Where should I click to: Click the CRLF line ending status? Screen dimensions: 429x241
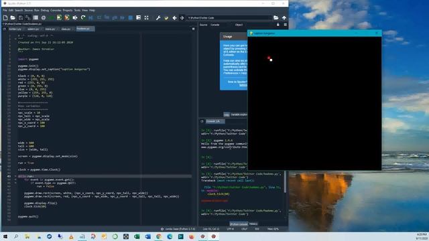pyautogui.click(x=244, y=229)
